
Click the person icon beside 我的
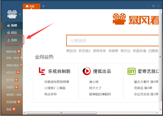click(x=9, y=40)
